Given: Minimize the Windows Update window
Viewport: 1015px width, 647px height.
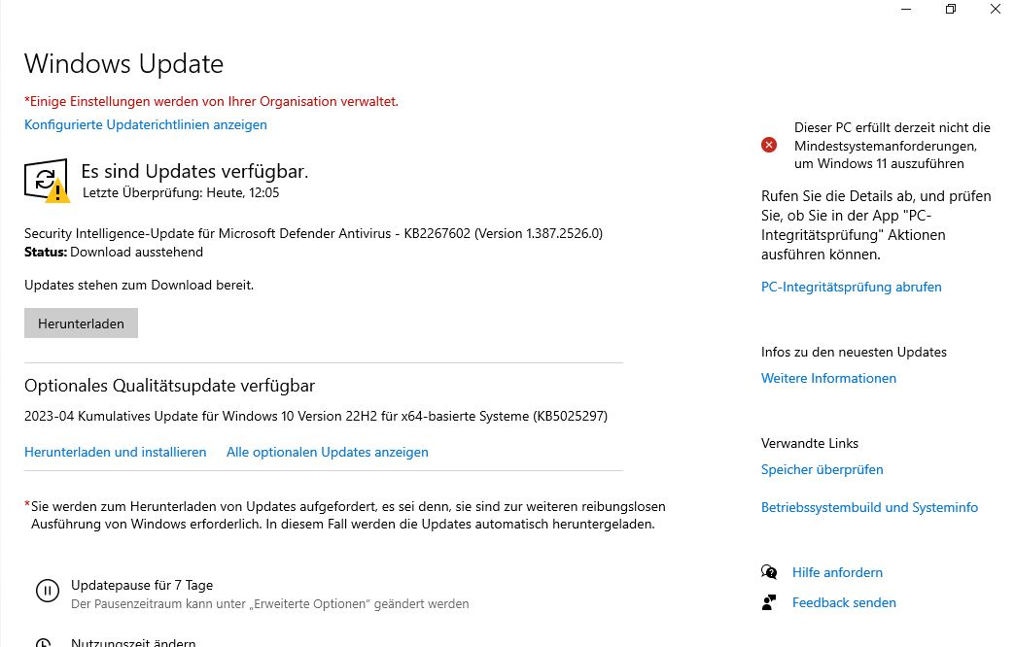Looking at the screenshot, I should click(x=906, y=9).
